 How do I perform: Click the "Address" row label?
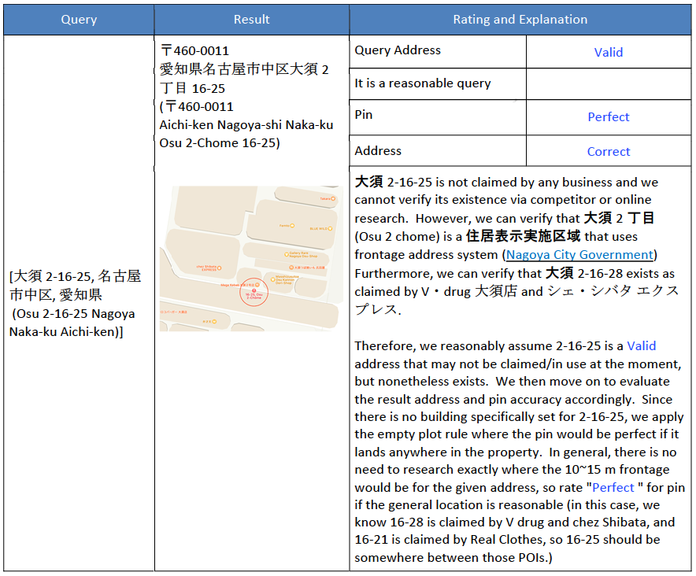378,151
